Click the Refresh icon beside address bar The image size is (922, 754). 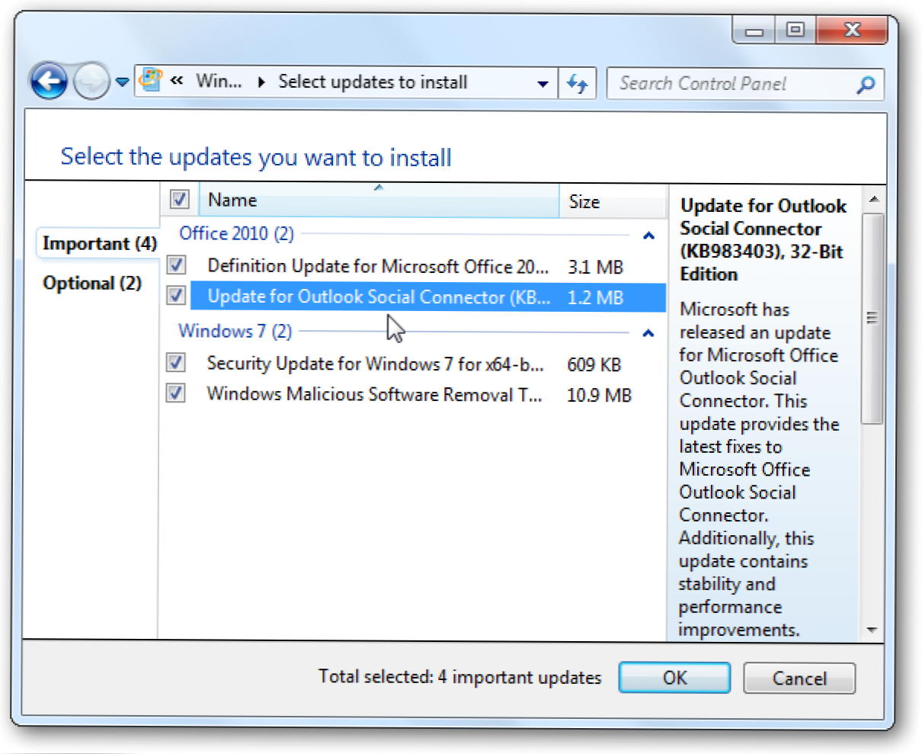pyautogui.click(x=578, y=83)
